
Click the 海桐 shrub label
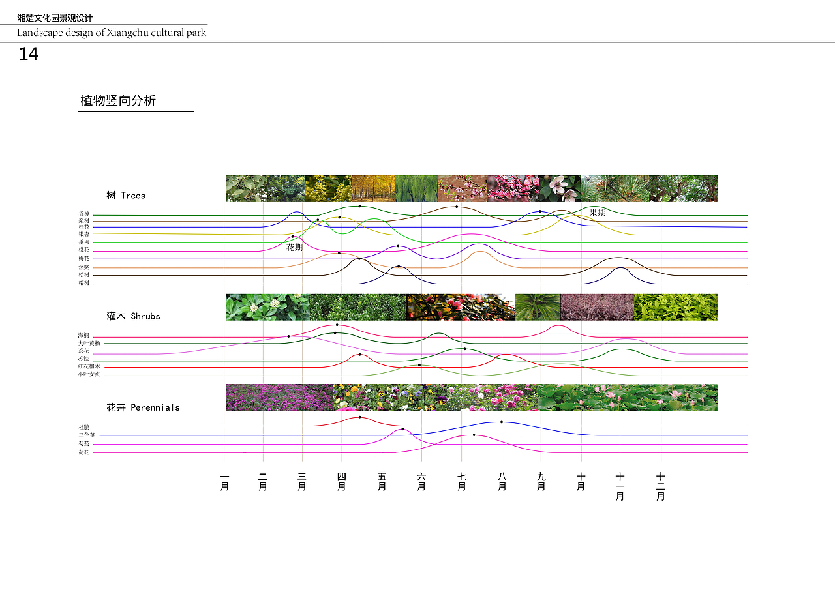pos(84,336)
